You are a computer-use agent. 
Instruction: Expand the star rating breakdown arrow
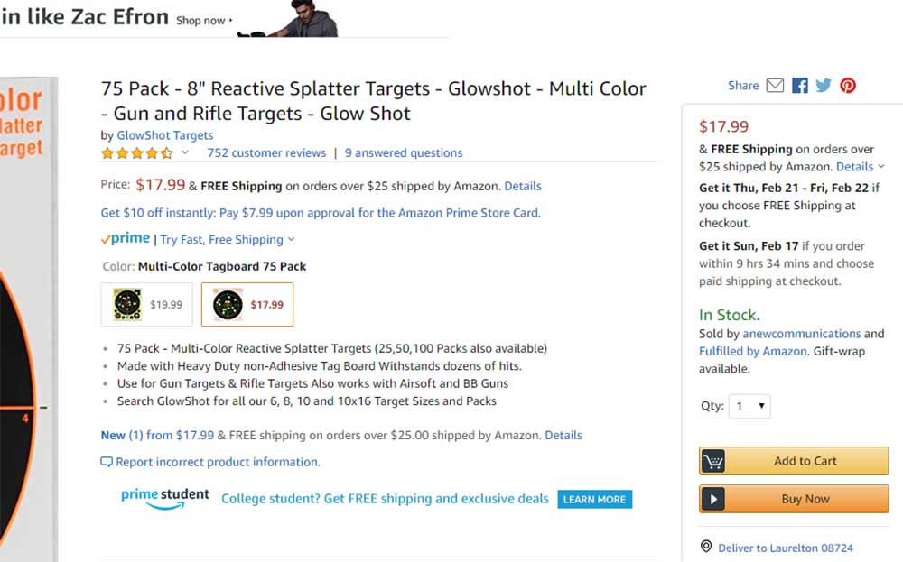(x=185, y=152)
